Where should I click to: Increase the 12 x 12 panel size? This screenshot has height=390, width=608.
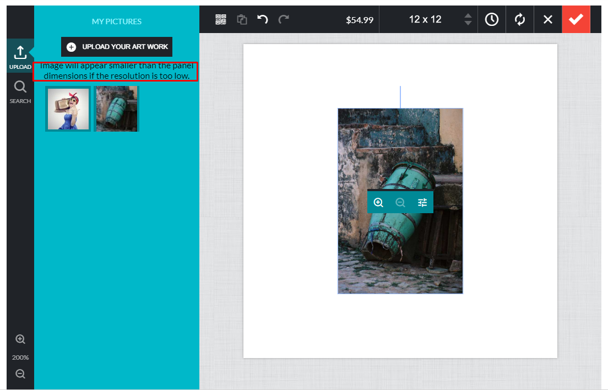[x=468, y=15]
